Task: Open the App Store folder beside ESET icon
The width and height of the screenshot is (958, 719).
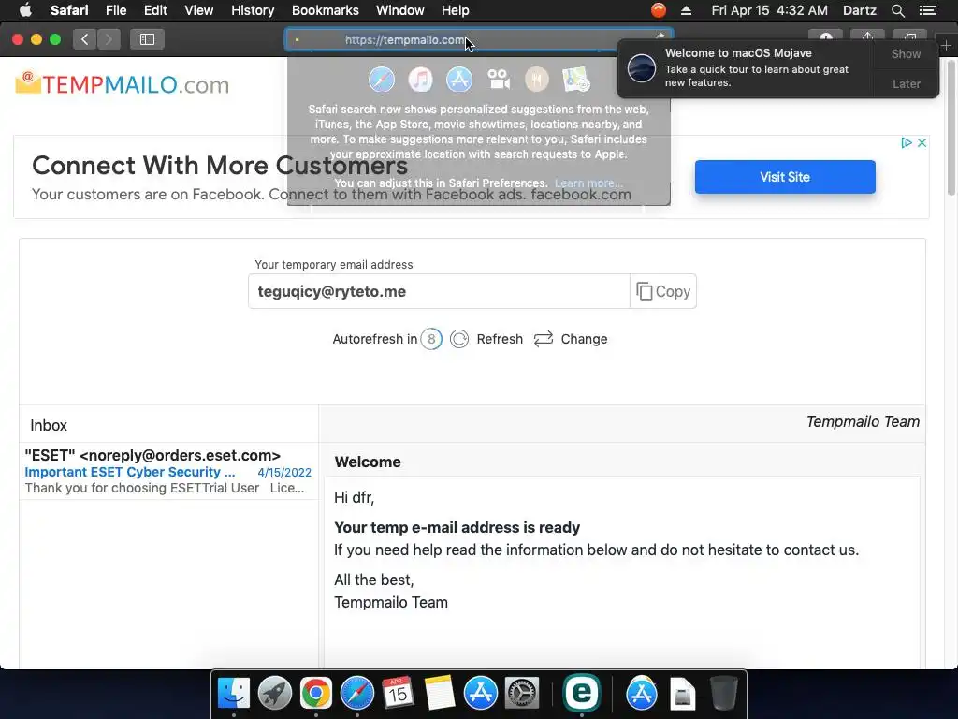Action: click(x=642, y=693)
